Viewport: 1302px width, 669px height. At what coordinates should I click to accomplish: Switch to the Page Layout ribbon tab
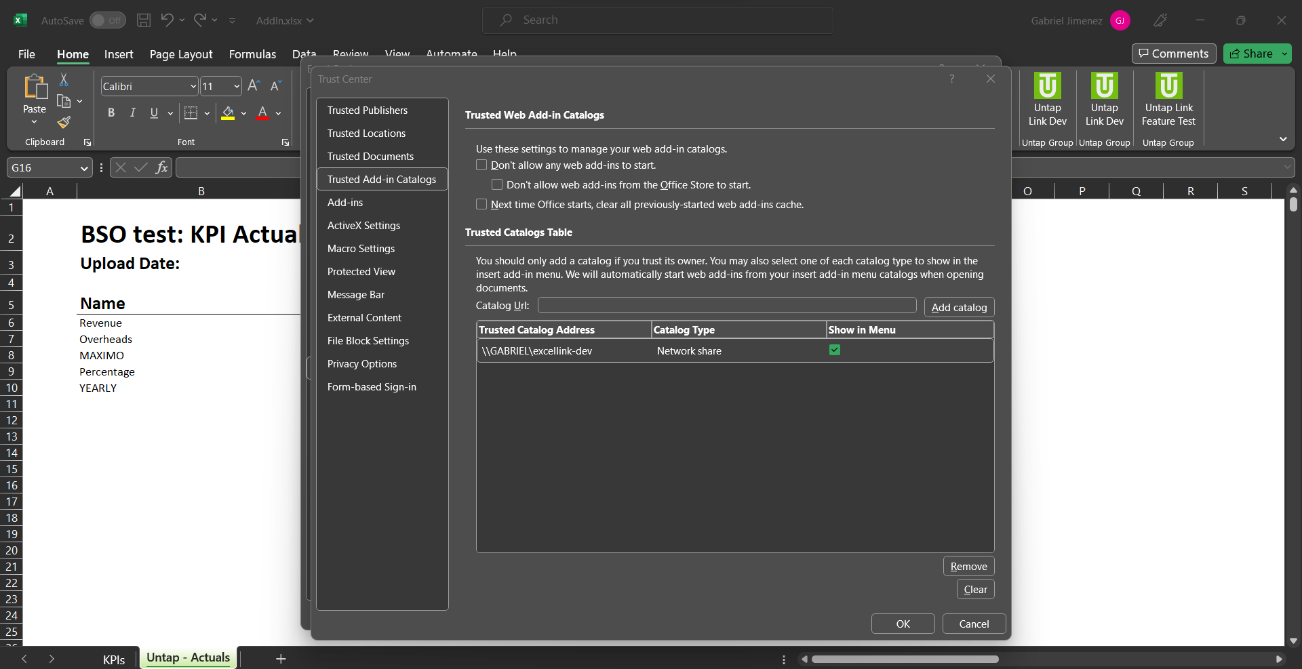pyautogui.click(x=181, y=54)
